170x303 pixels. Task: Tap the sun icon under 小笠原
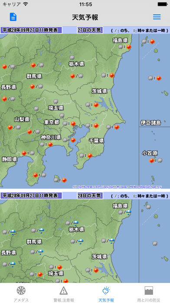(x=151, y=160)
